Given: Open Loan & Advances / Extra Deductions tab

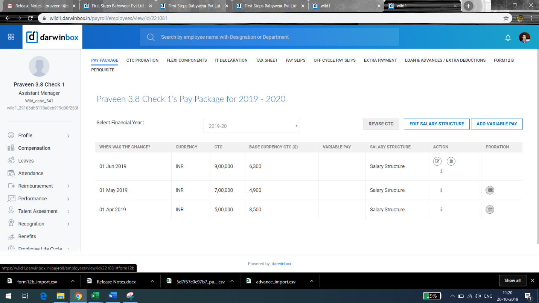Looking at the screenshot, I should [x=445, y=60].
